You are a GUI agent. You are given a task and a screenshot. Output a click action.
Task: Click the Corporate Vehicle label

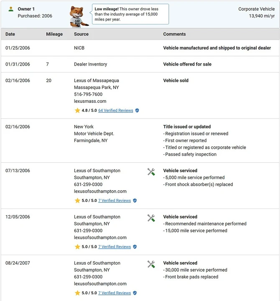click(x=257, y=9)
